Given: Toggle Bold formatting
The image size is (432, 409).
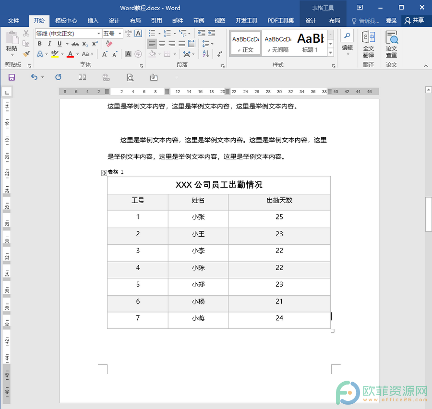Looking at the screenshot, I should (40, 44).
